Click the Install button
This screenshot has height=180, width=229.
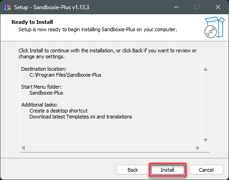[x=168, y=170]
